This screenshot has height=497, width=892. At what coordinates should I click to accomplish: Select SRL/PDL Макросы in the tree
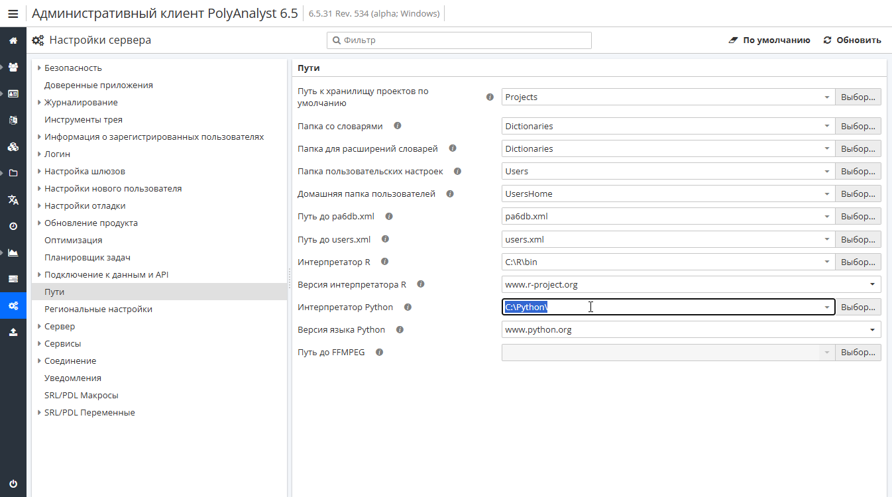coord(82,395)
